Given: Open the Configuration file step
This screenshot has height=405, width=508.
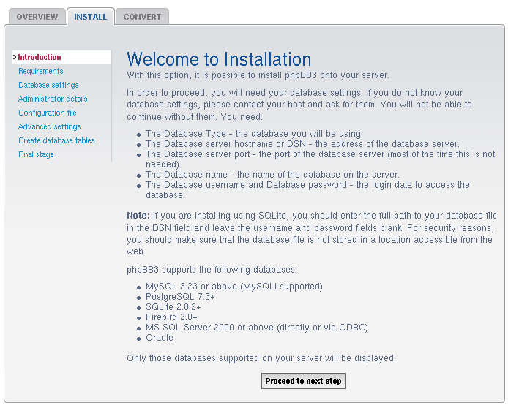Looking at the screenshot, I should click(x=48, y=113).
